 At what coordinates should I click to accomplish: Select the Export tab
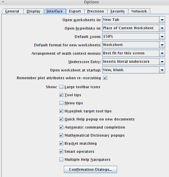tap(75, 11)
